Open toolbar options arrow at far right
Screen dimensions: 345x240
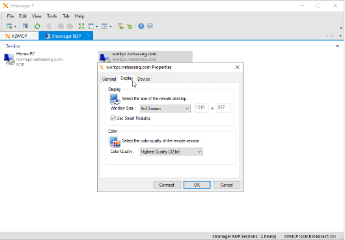coord(341,28)
